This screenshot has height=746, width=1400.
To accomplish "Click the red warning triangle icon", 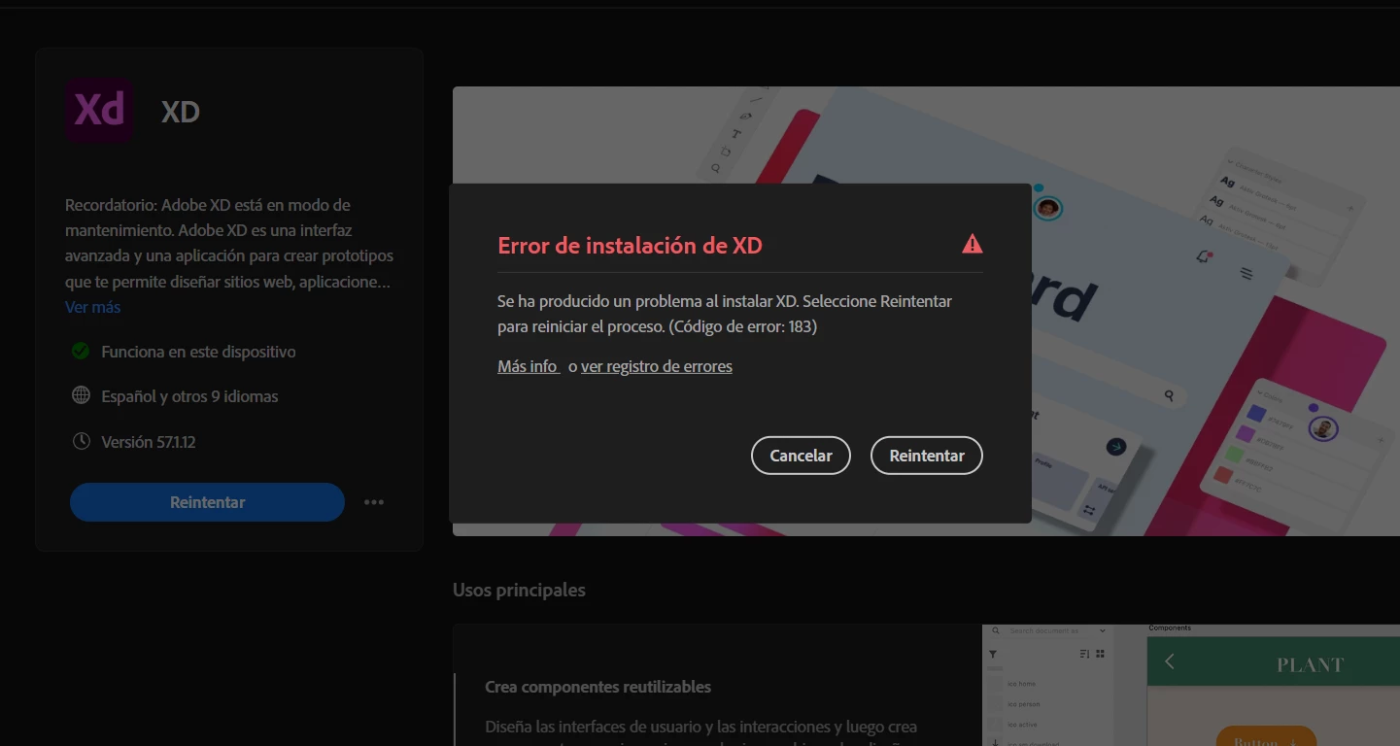I will coord(973,244).
